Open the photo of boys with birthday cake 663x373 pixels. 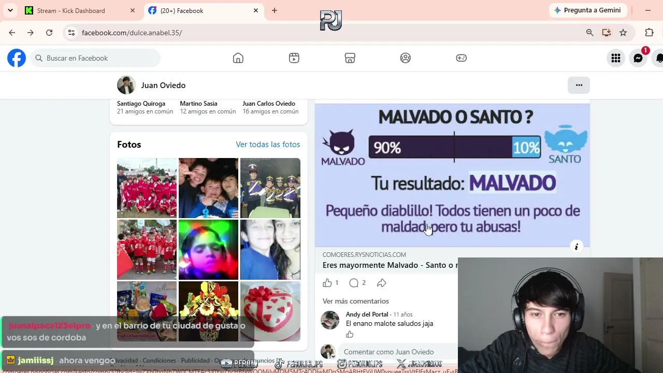(208, 188)
